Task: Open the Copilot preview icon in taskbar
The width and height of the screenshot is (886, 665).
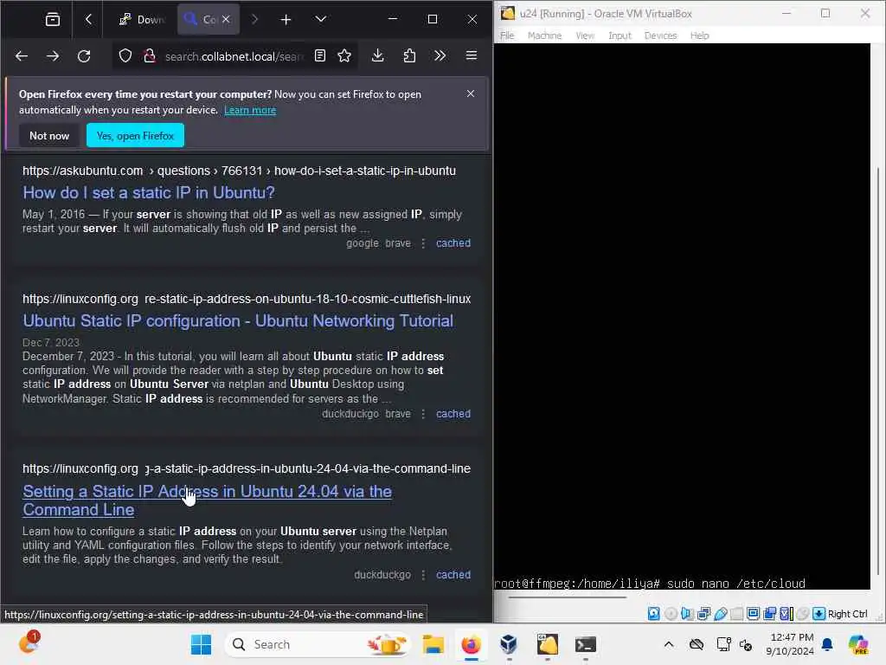Action: (858, 644)
